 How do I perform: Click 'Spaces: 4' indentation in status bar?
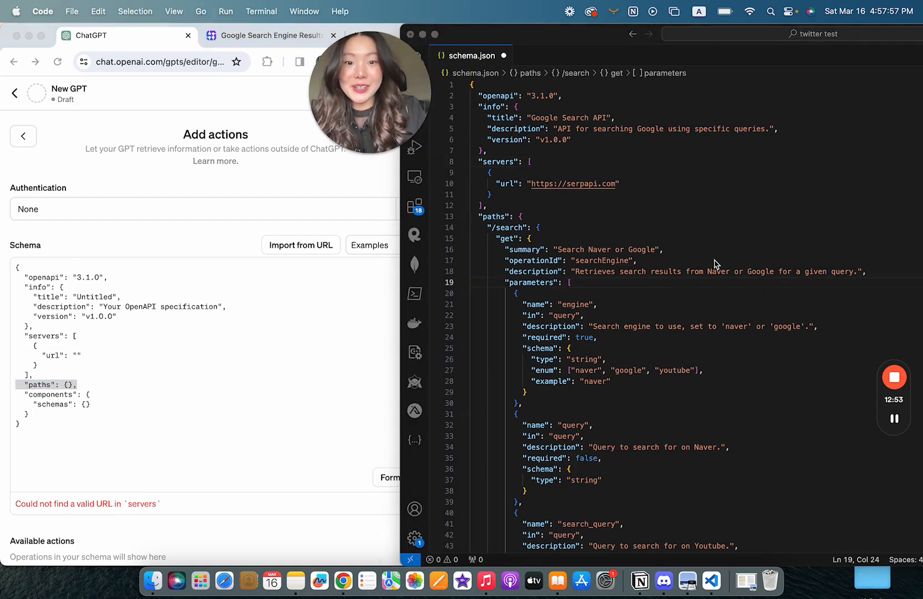pyautogui.click(x=905, y=560)
